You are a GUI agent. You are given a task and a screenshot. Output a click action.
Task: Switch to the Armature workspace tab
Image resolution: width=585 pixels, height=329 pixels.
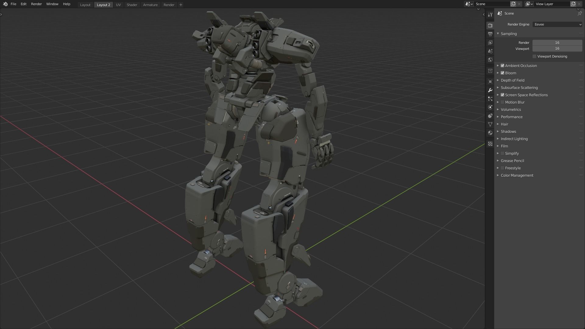tap(151, 5)
